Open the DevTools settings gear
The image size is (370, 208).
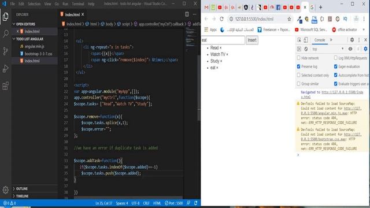click(352, 40)
